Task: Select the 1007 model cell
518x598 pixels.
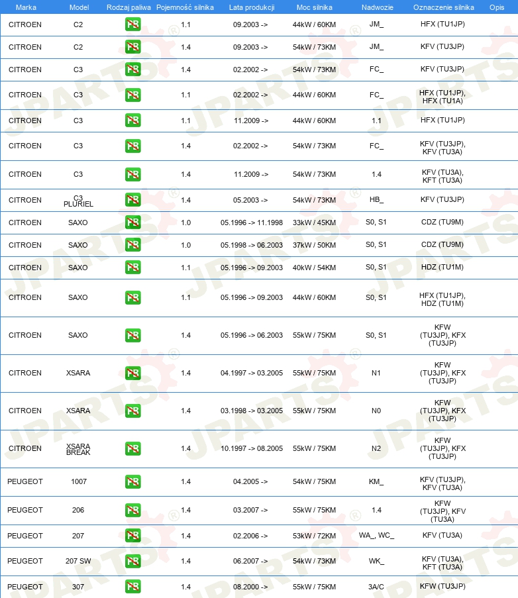Action: 79,481
